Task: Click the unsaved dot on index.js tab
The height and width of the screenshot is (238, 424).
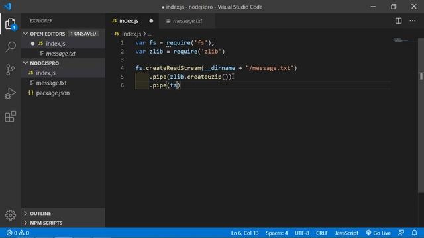Action: click(151, 20)
